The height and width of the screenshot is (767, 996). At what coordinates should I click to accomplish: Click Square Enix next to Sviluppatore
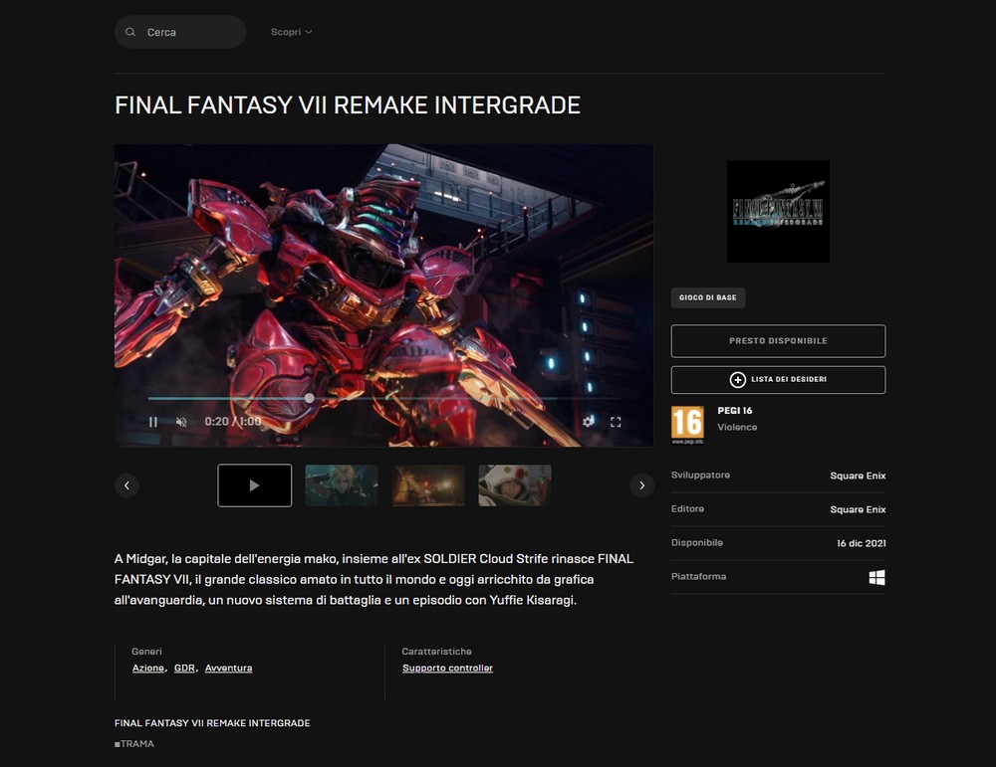[x=858, y=476]
